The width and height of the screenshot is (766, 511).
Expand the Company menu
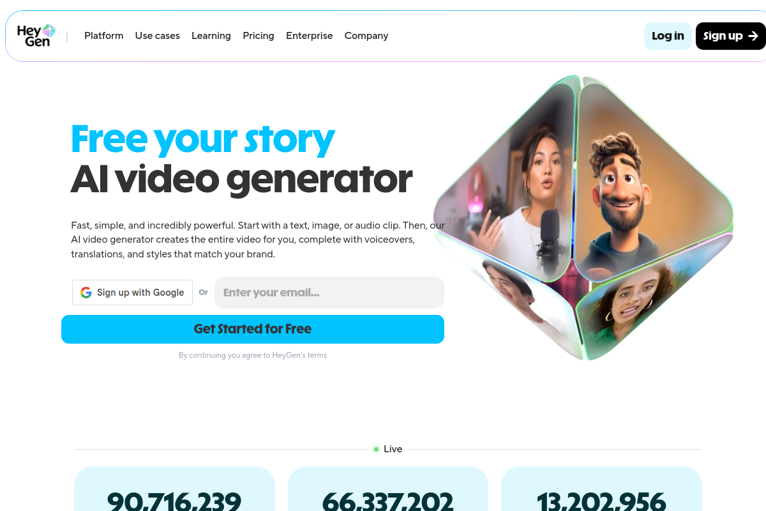click(x=366, y=36)
